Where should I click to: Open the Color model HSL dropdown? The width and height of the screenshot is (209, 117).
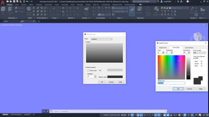(x=199, y=53)
